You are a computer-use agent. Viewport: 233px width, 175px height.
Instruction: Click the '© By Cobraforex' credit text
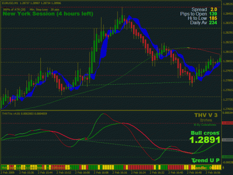click(205, 125)
